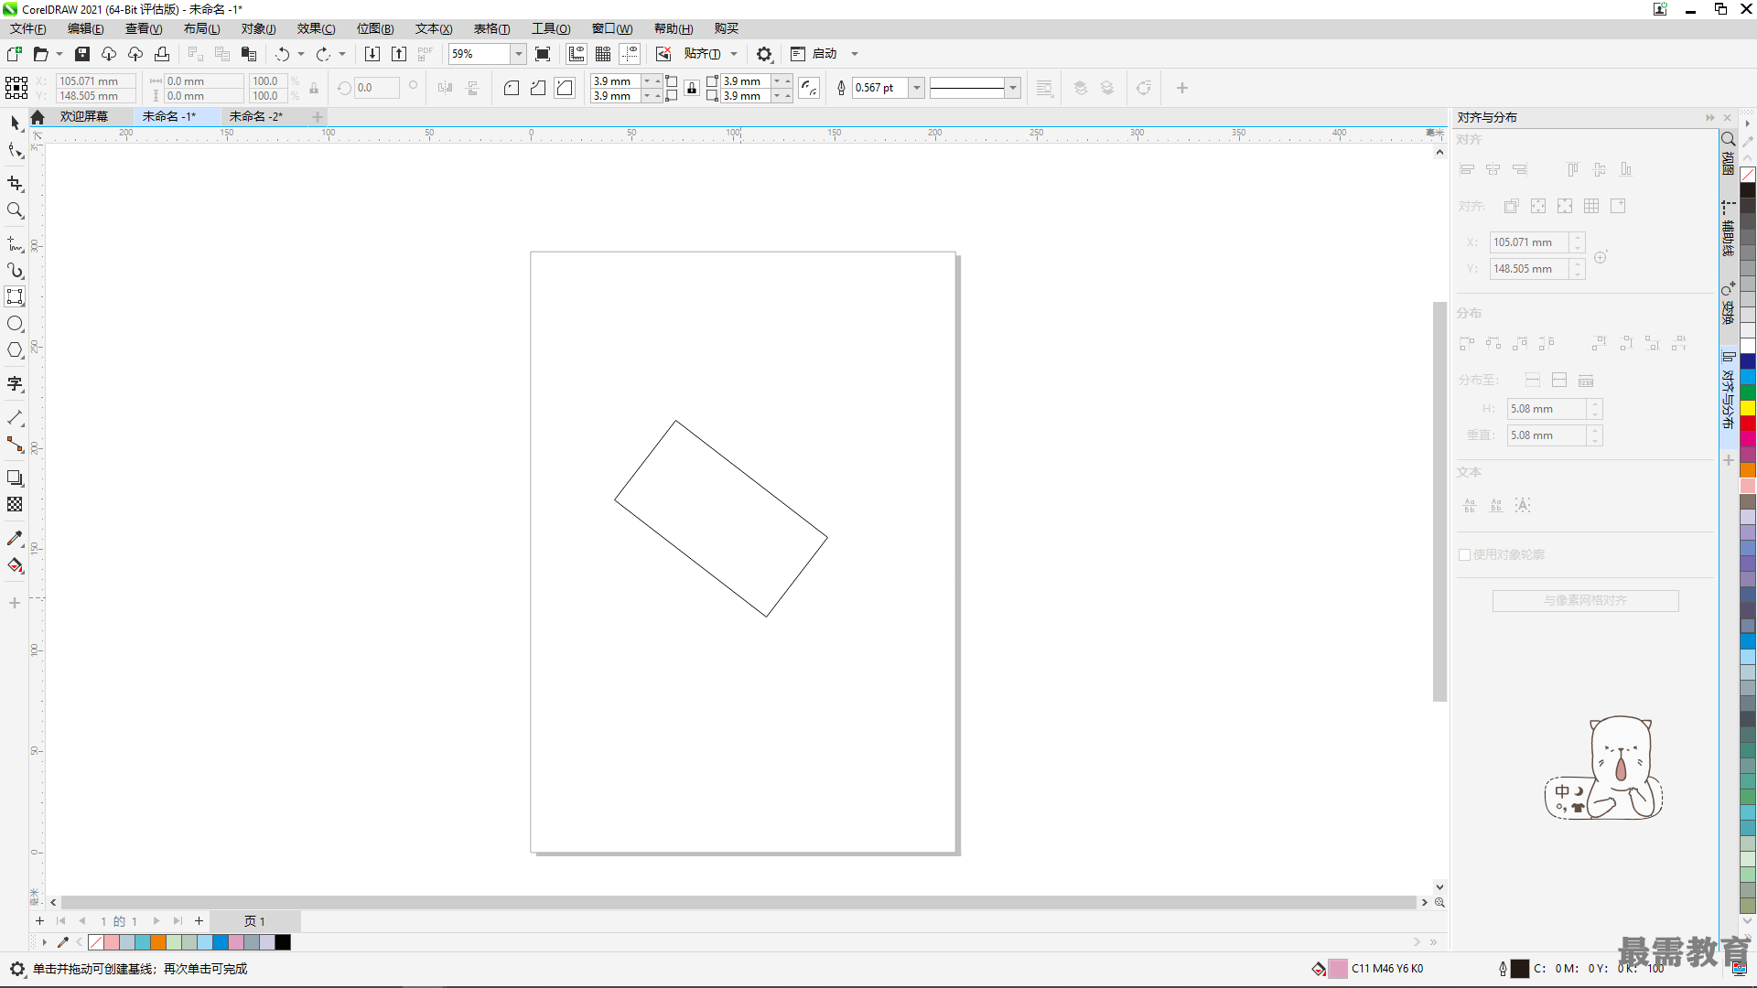1757x988 pixels.
Task: Activate the Zoom tool in toolbox
Action: (x=15, y=210)
